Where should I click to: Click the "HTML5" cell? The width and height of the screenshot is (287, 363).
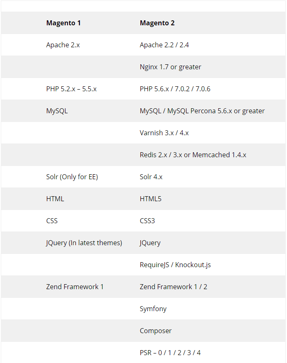pos(151,199)
